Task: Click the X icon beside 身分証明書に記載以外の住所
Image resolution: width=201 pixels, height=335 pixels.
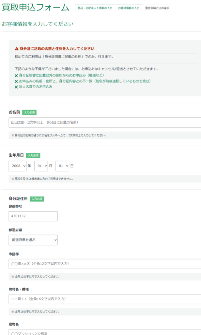Action: (16, 76)
